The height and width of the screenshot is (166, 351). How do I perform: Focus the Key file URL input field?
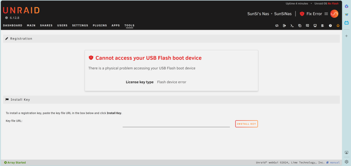point(176,124)
